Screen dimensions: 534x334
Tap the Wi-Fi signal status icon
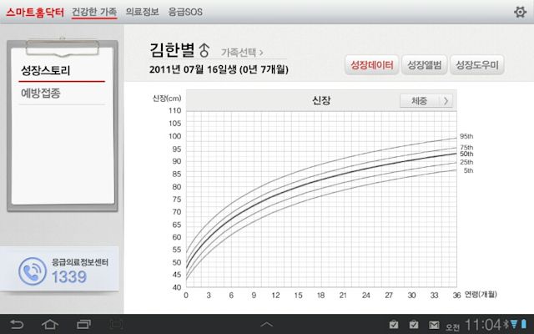[514, 324]
